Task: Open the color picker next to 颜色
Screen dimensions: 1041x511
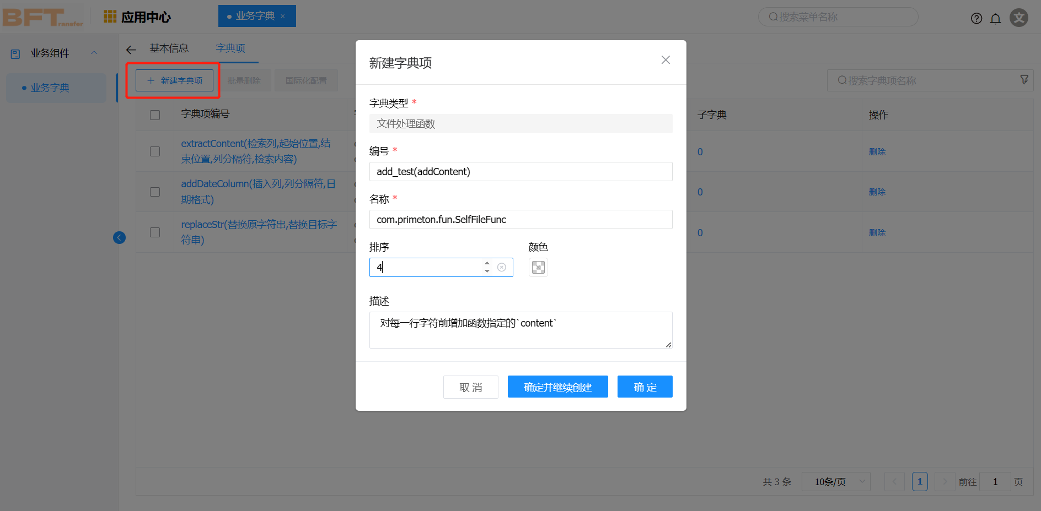Action: [x=538, y=267]
